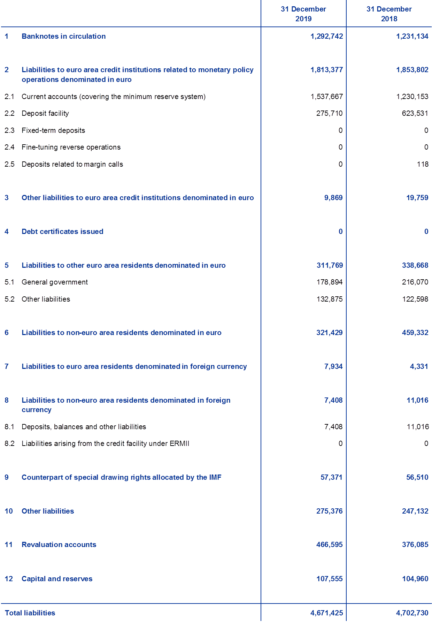
Task: Click the Revaluation accounts row label
Action: coord(59,545)
